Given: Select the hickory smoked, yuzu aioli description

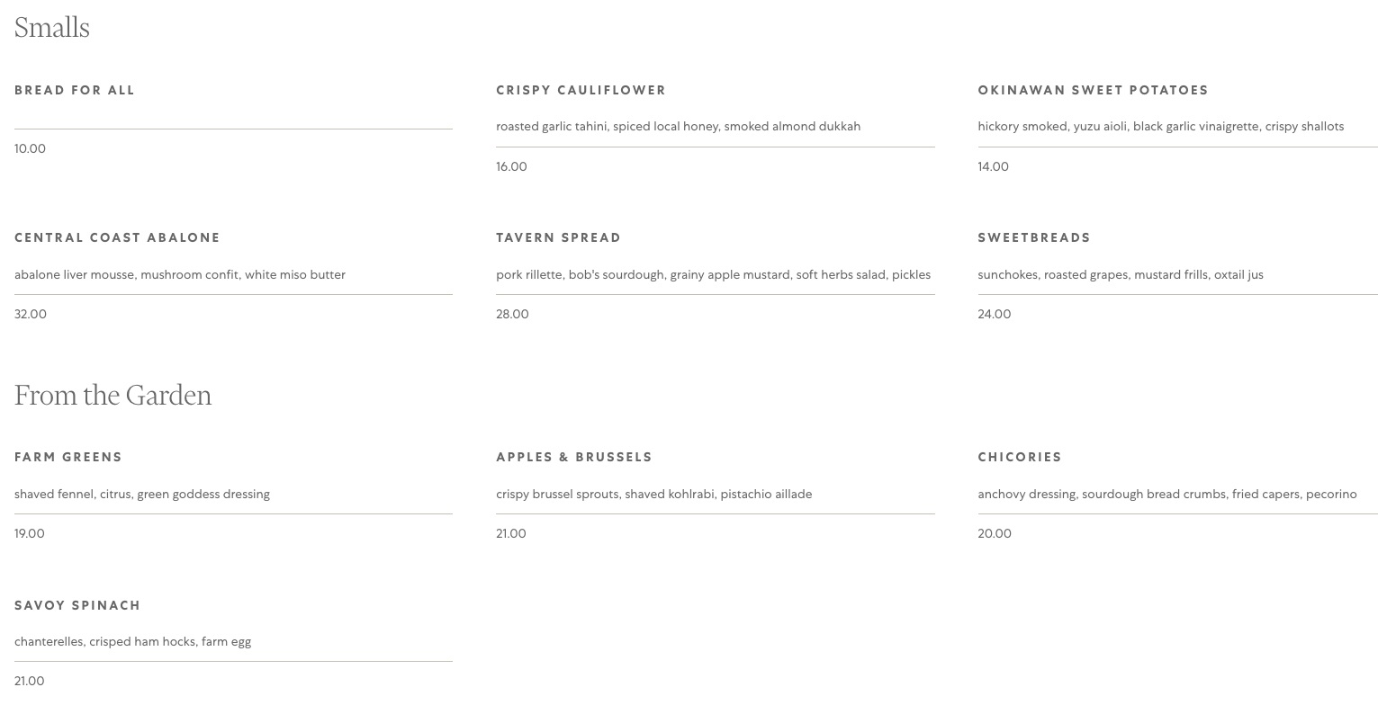Looking at the screenshot, I should tap(1160, 127).
